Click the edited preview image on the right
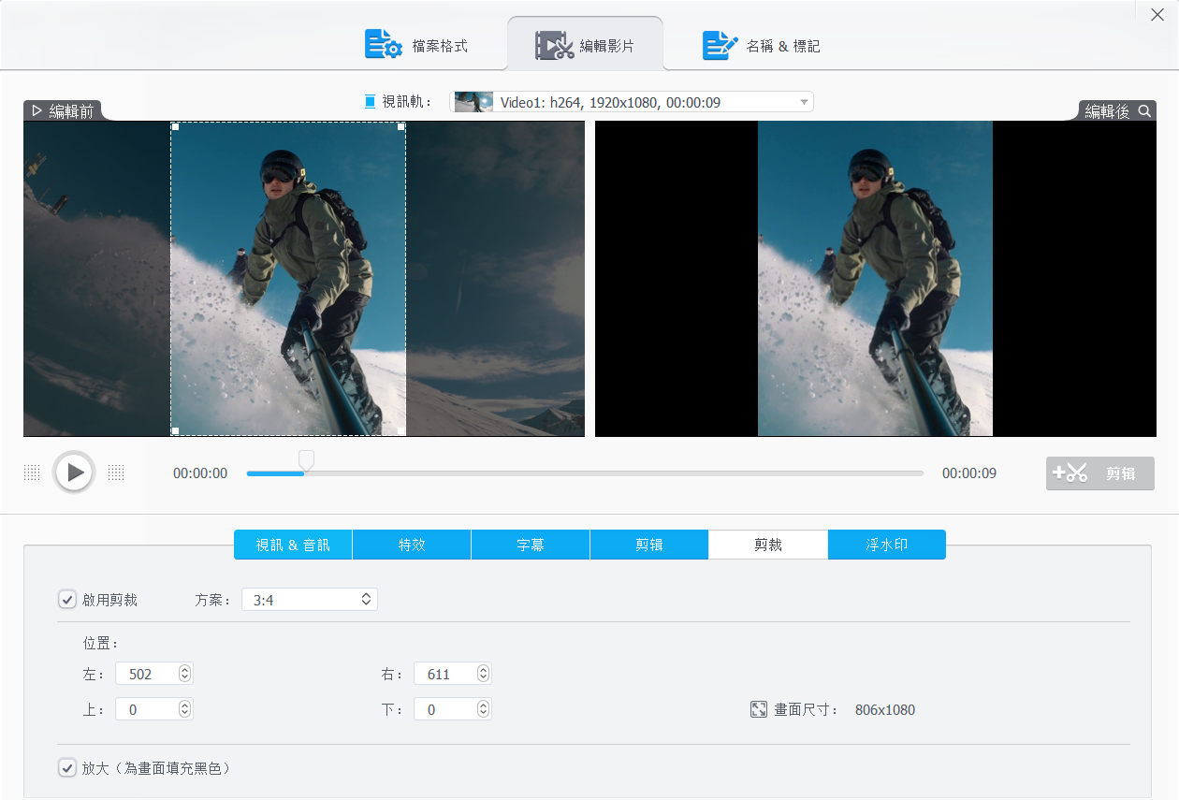The image size is (1179, 800). click(875, 279)
